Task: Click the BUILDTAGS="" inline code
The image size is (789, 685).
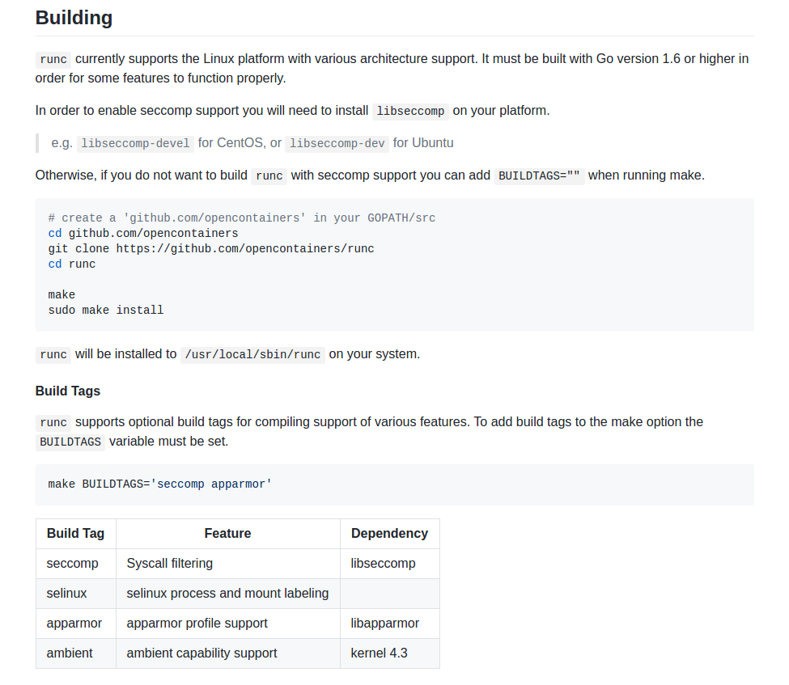Action: click(x=539, y=175)
